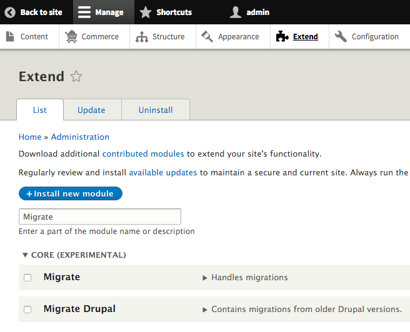The image size is (410, 332).
Task: Open the Shortcuts star icon
Action: click(x=146, y=12)
